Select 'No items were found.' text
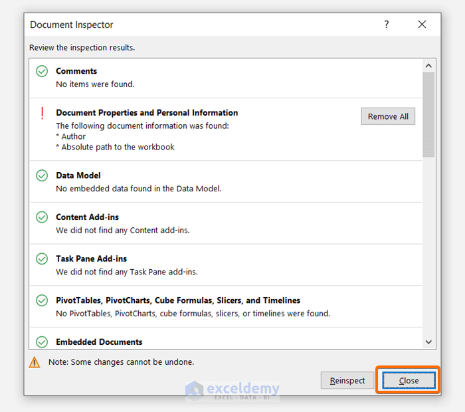Image resolution: width=465 pixels, height=412 pixels. click(x=95, y=84)
